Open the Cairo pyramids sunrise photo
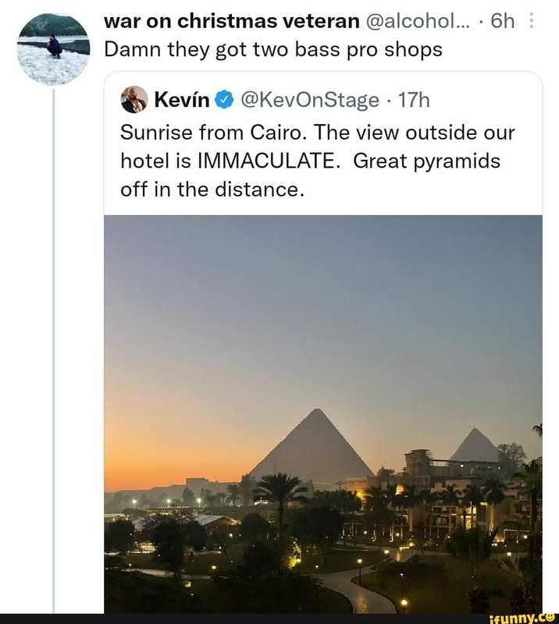 point(323,414)
